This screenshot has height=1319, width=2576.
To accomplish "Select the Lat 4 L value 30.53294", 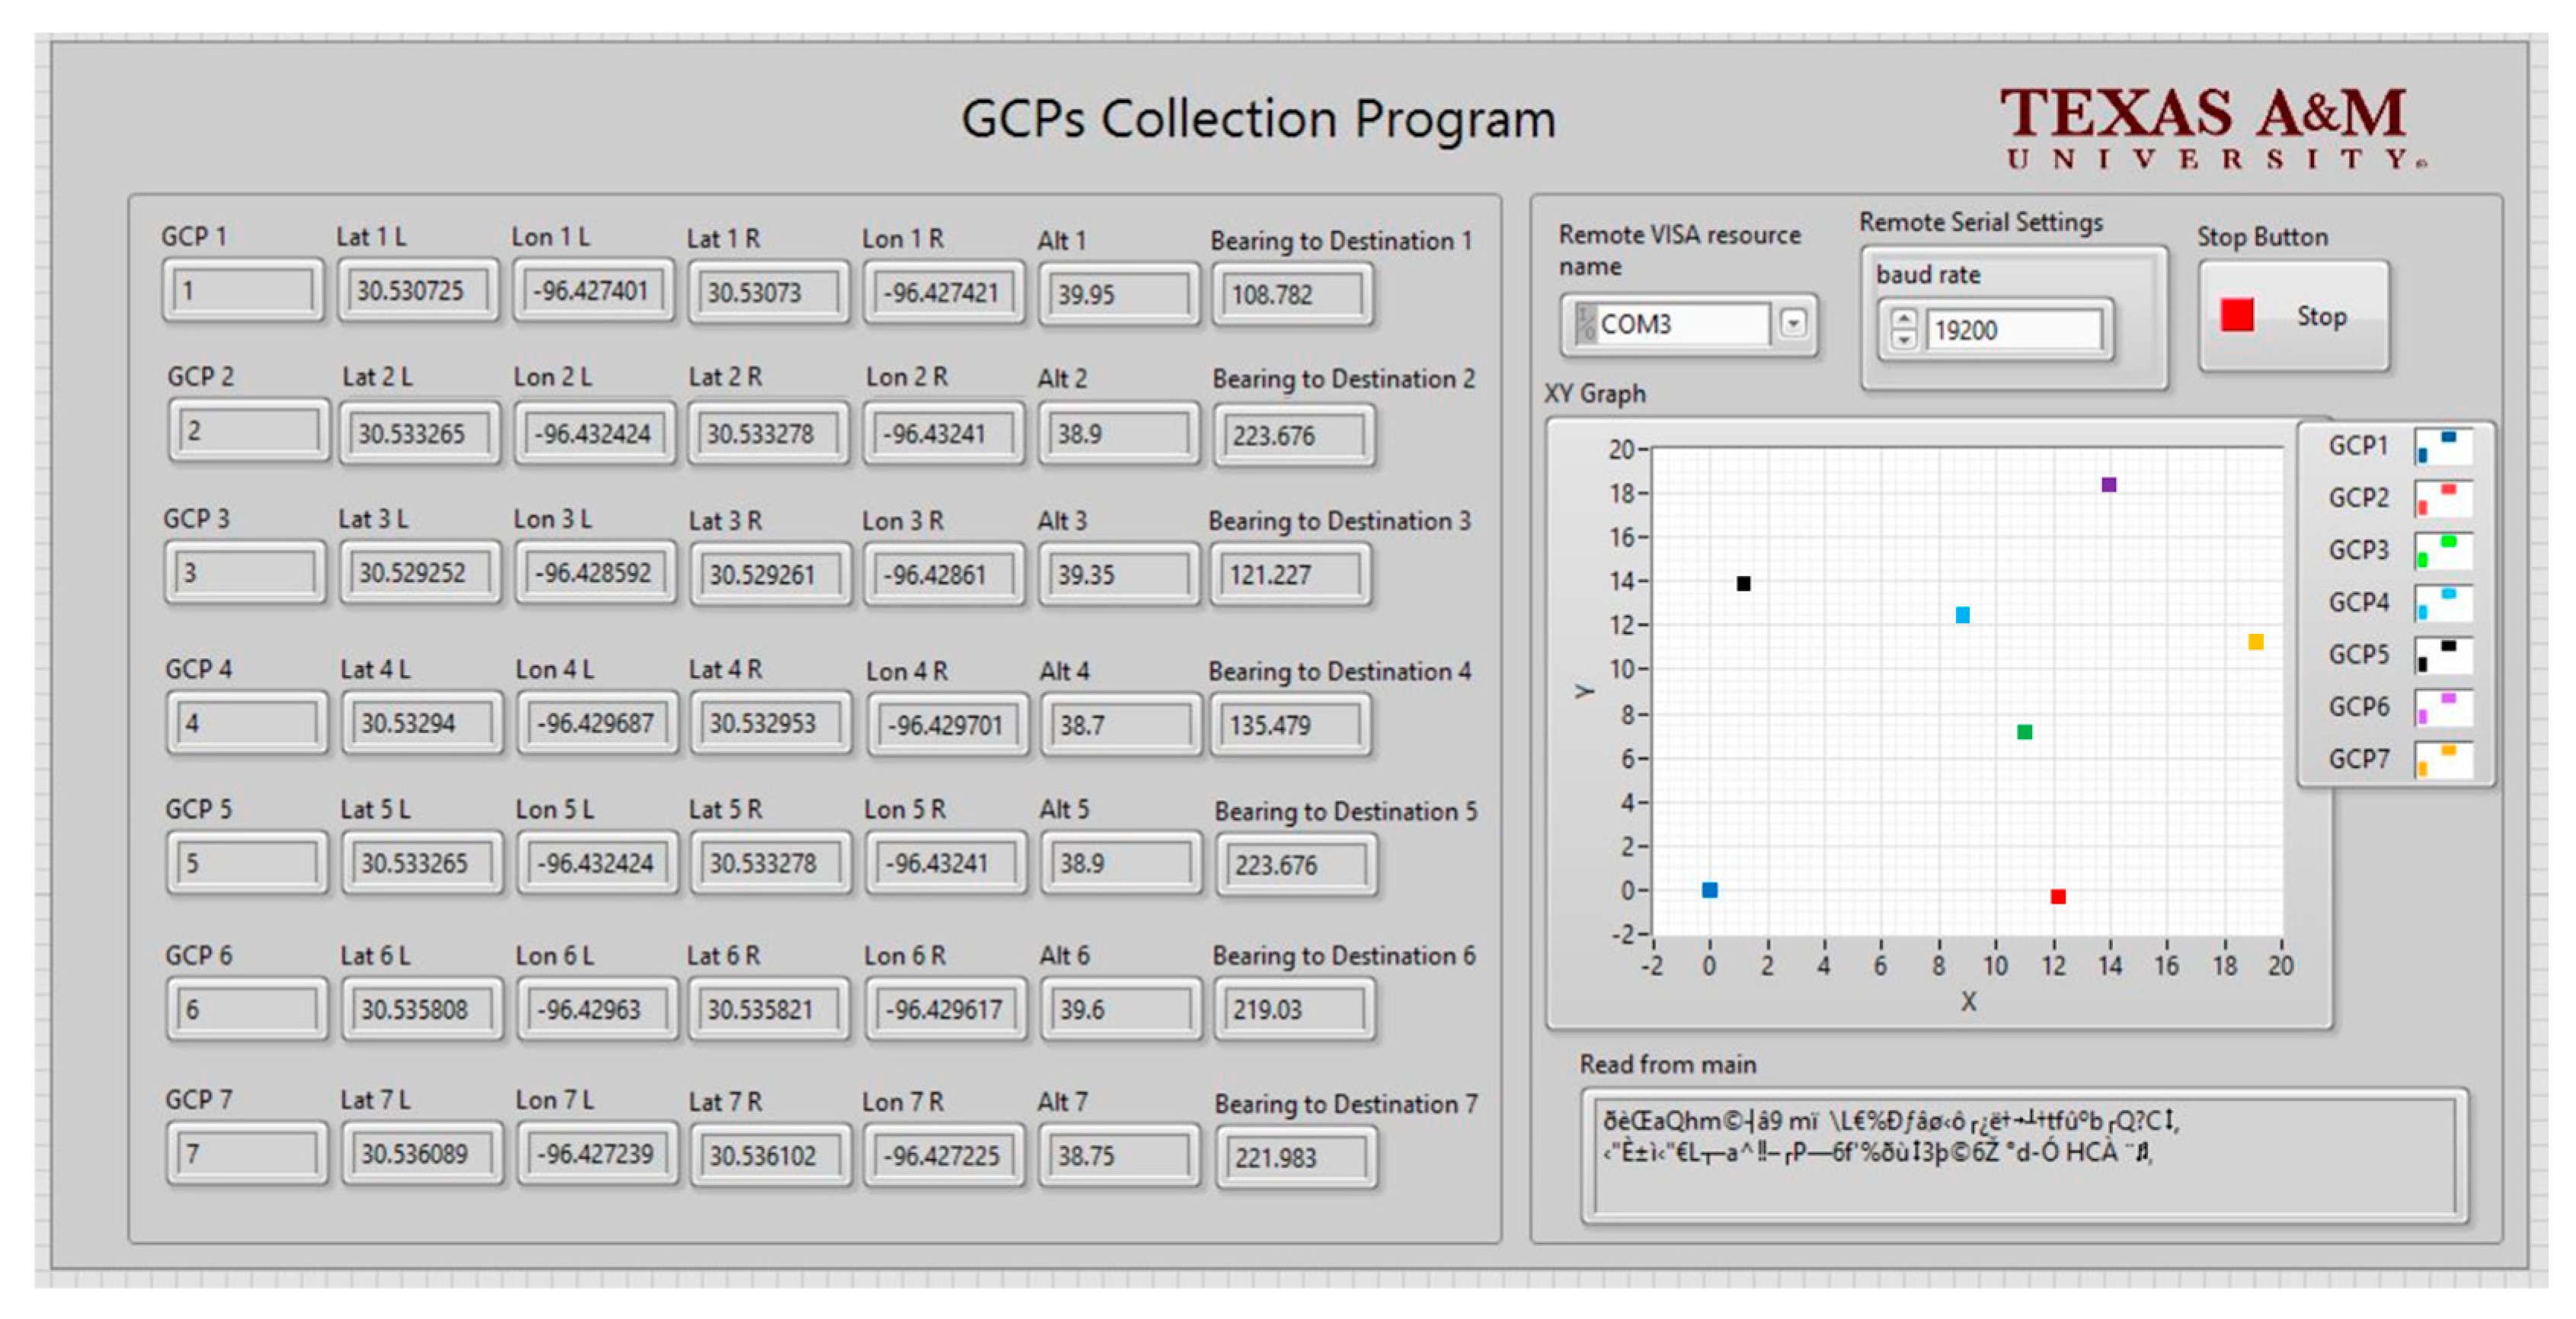I will pyautogui.click(x=422, y=722).
